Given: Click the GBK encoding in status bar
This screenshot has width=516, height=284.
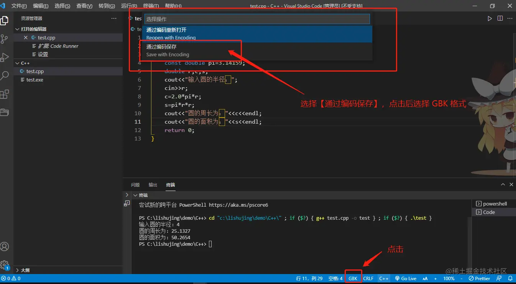Looking at the screenshot, I should click(x=353, y=279).
